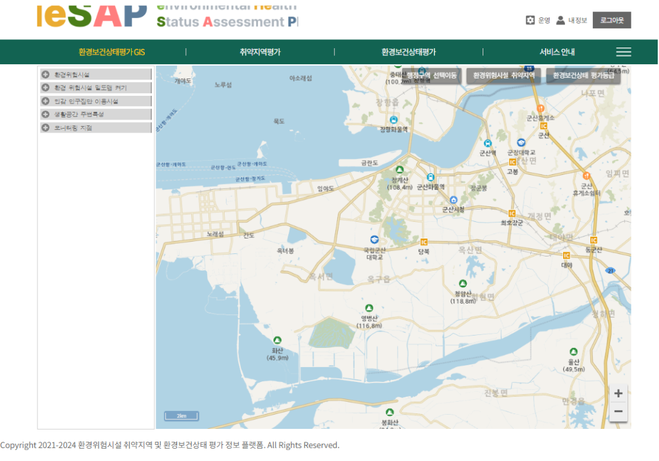The width and height of the screenshot is (659, 461).
Task: Click the 군산역 train station marker
Action: (x=488, y=143)
